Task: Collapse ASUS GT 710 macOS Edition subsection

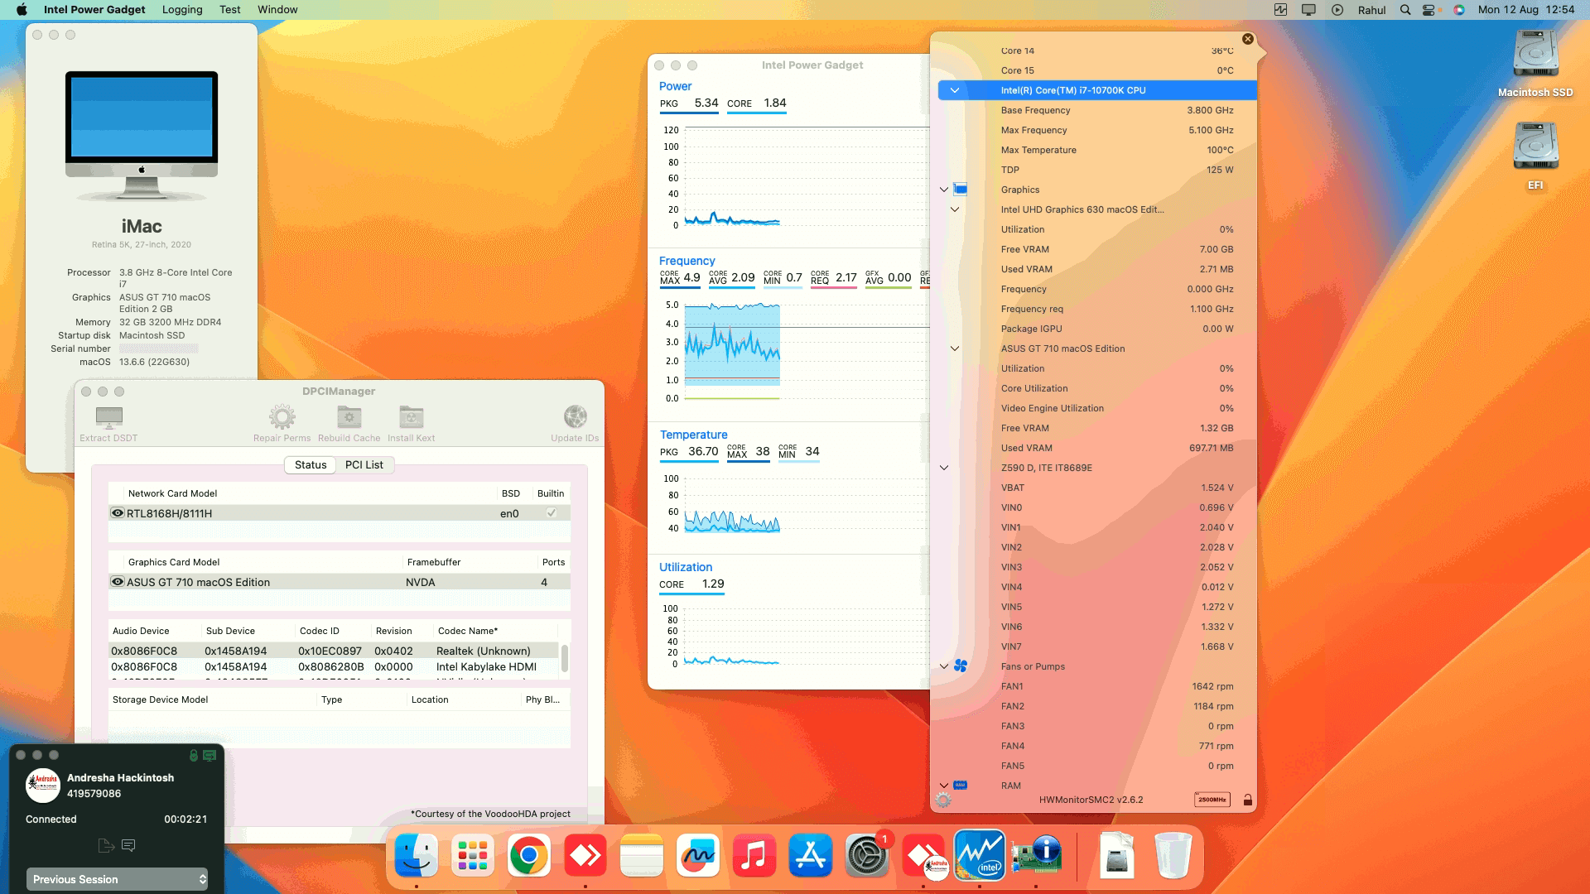Action: [955, 348]
